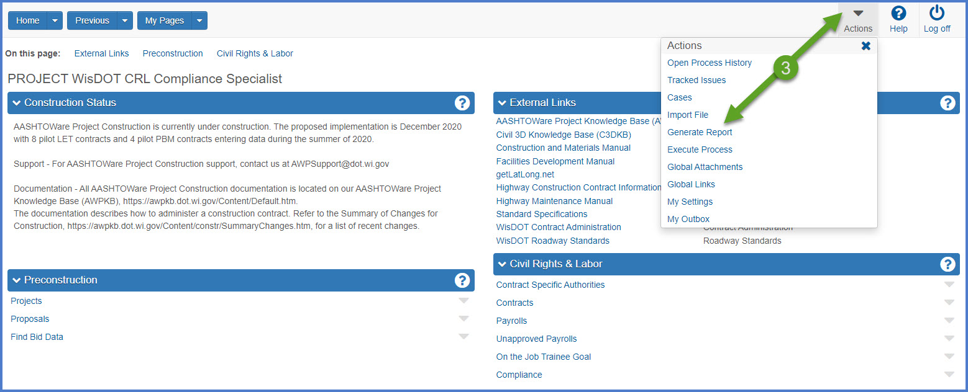
Task: Open the My Pages dropdown arrow
Action: (x=199, y=20)
